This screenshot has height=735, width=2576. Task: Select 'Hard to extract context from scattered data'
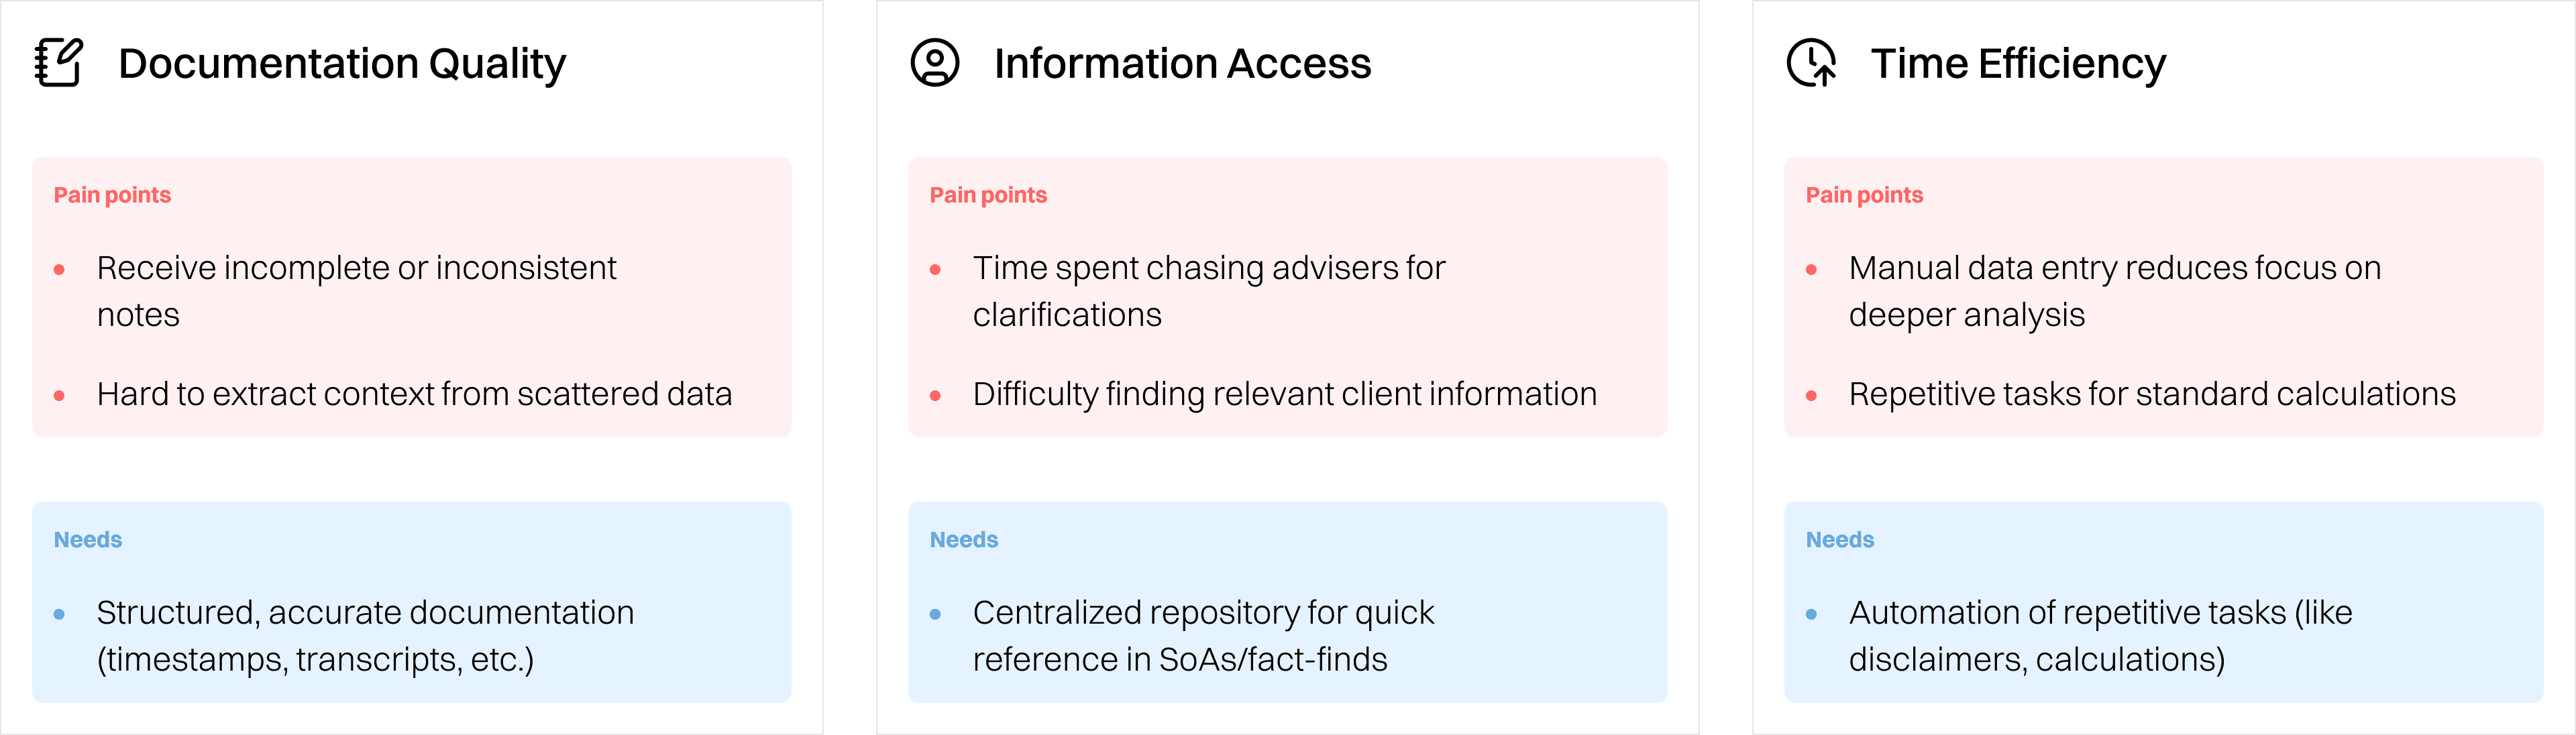click(414, 394)
